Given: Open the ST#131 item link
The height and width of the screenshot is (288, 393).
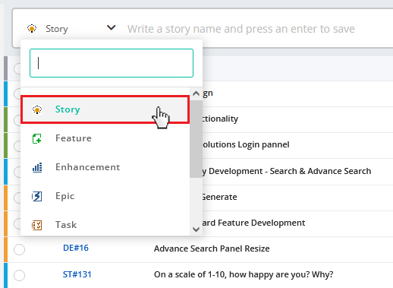Looking at the screenshot, I should pyautogui.click(x=77, y=274).
